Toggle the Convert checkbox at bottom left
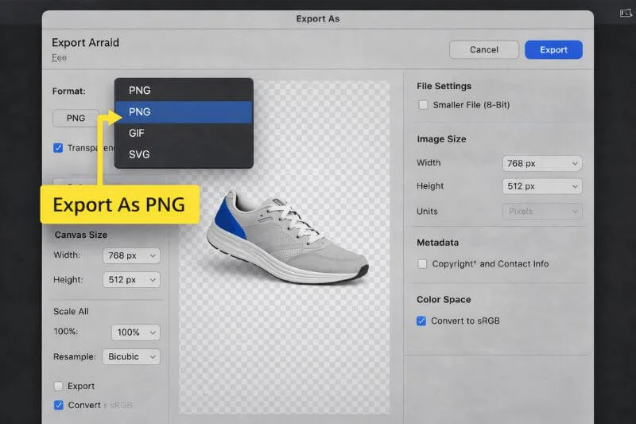The height and width of the screenshot is (424, 636). tap(58, 405)
